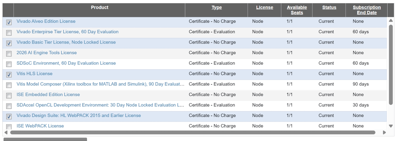The height and width of the screenshot is (141, 396).
Task: Select "1/1" seats in Vivado Alveo Edition row
Action: tap(290, 21)
